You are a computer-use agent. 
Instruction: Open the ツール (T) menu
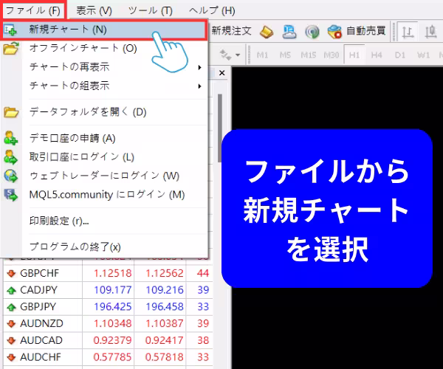[x=151, y=11]
